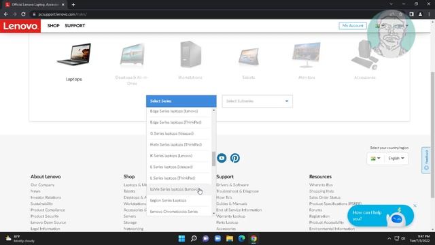
Task: Open the YouTube social icon
Action: click(222, 158)
